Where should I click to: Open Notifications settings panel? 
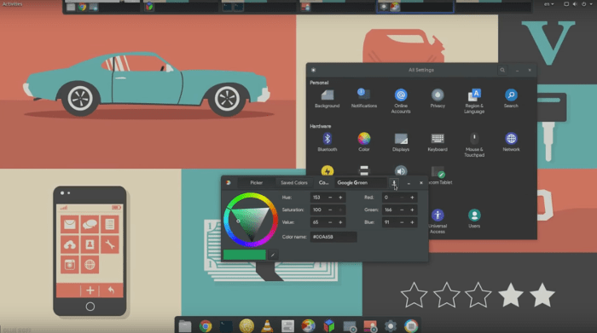coord(364,99)
